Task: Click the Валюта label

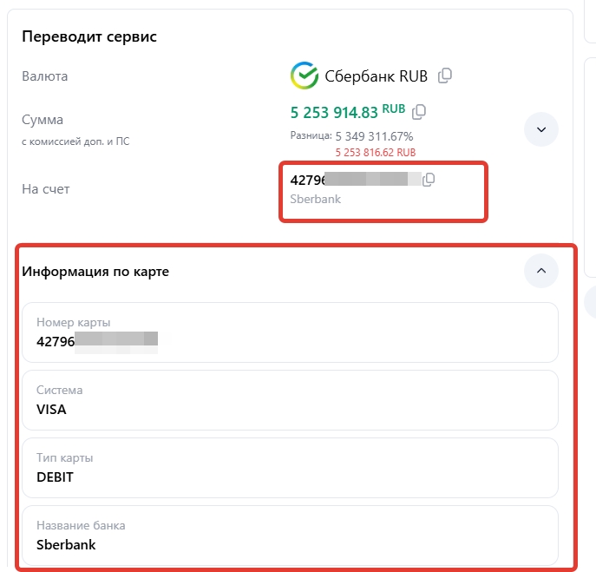Action: (44, 76)
